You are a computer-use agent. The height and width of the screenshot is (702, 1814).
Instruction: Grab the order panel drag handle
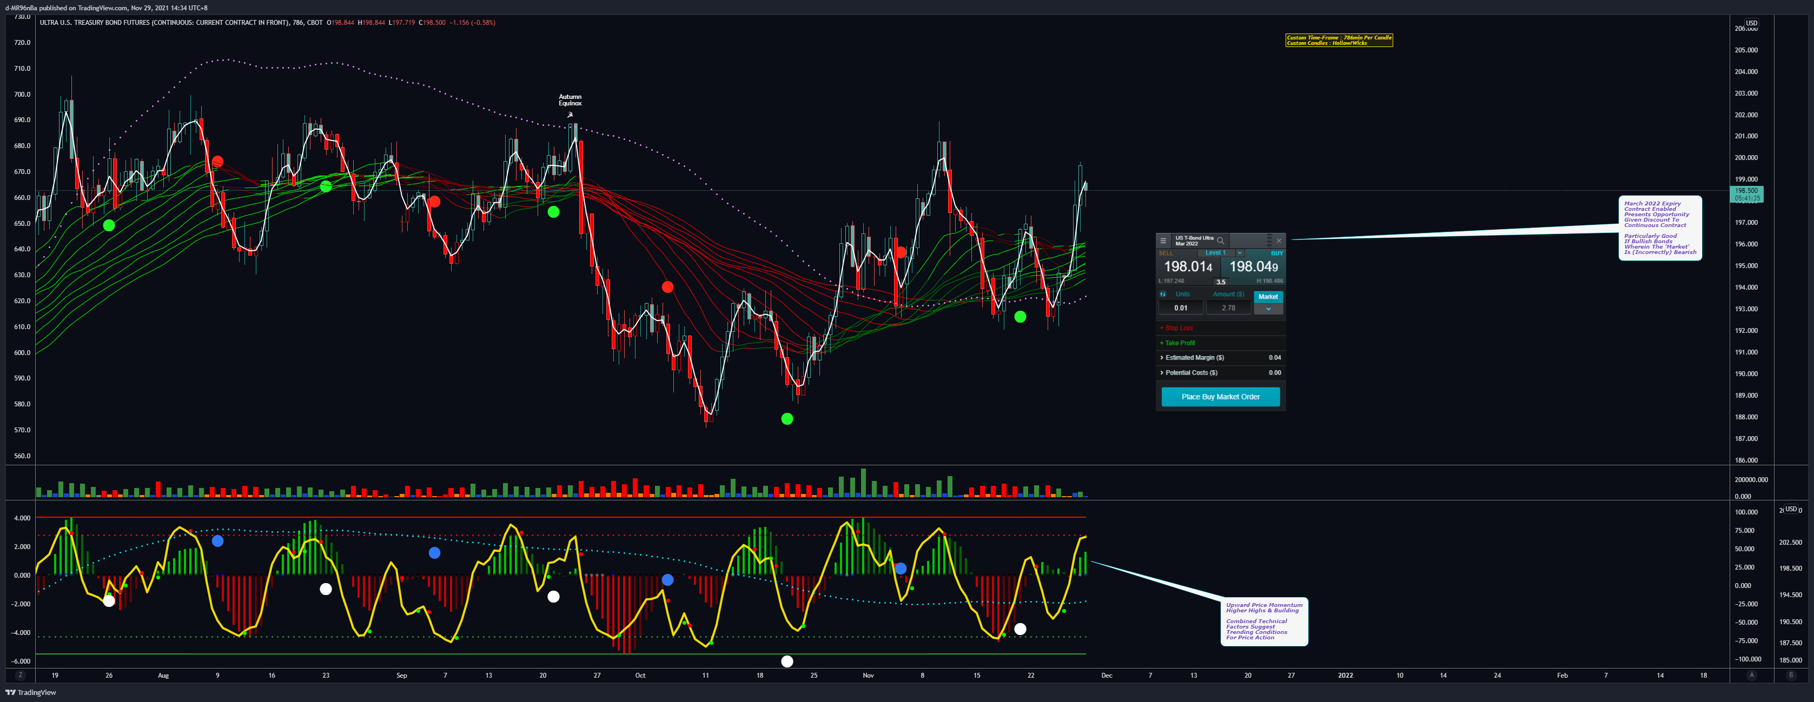point(1269,240)
